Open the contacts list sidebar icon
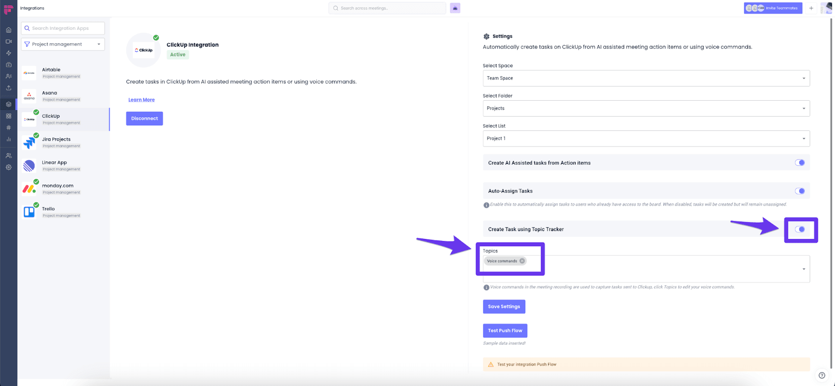 8,76
